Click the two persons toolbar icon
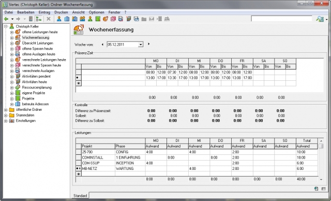This screenshot has height=201, width=331. click(x=82, y=19)
